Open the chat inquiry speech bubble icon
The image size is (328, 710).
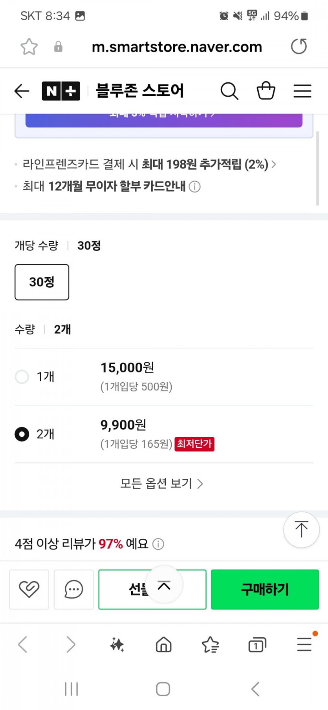click(x=73, y=589)
